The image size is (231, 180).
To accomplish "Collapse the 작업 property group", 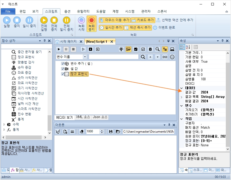I will [182, 119].
